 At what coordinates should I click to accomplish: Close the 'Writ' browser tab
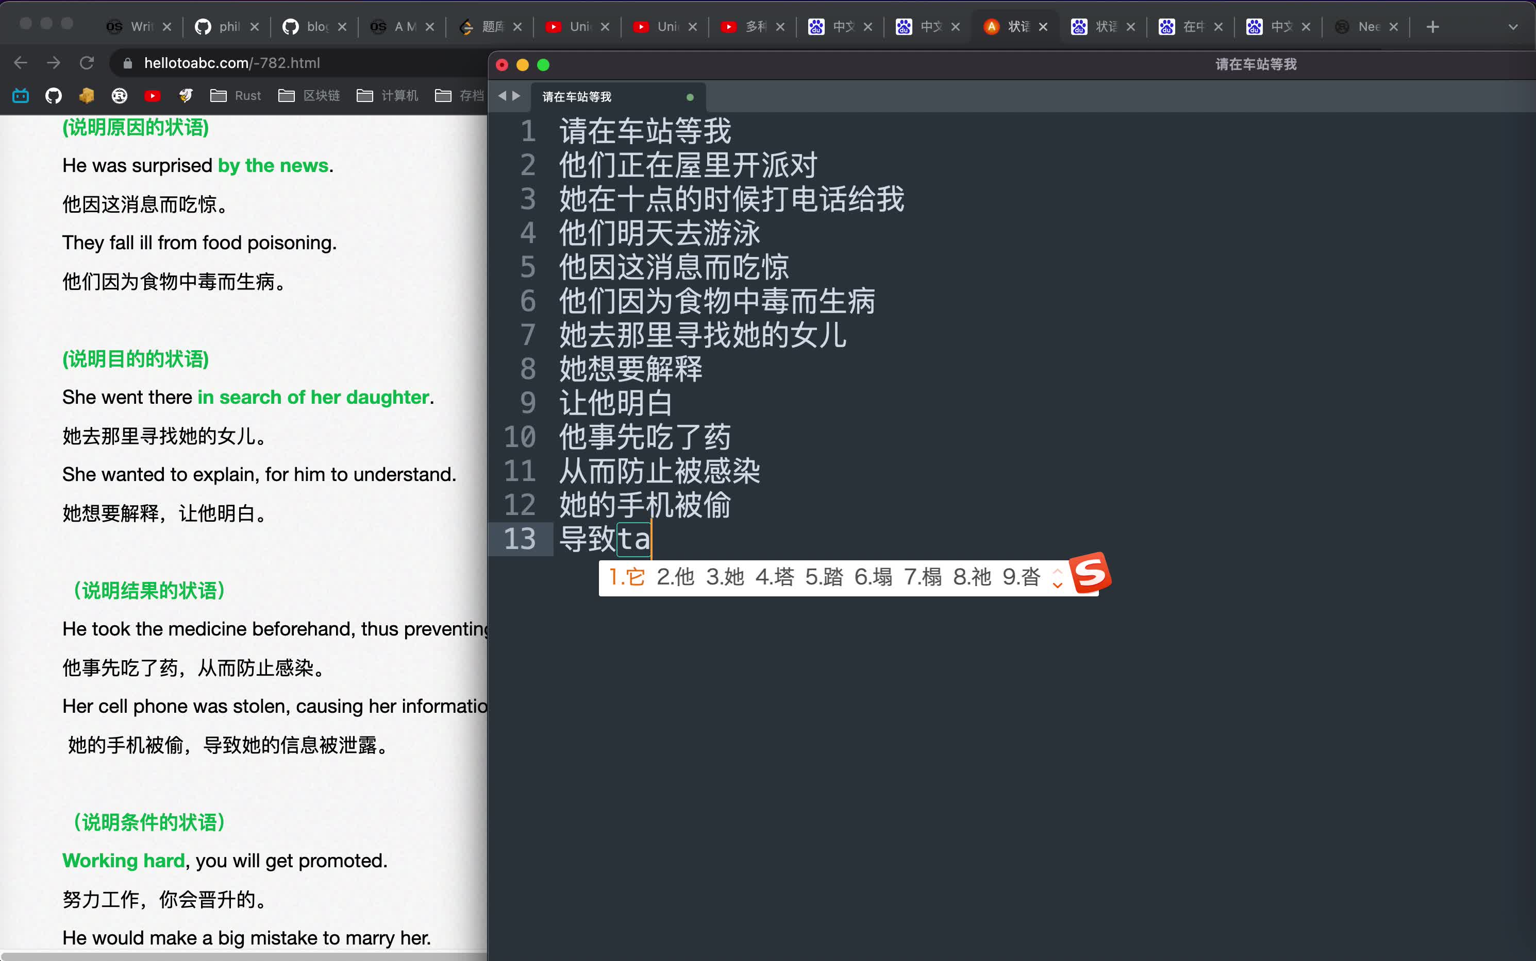pyautogui.click(x=168, y=27)
